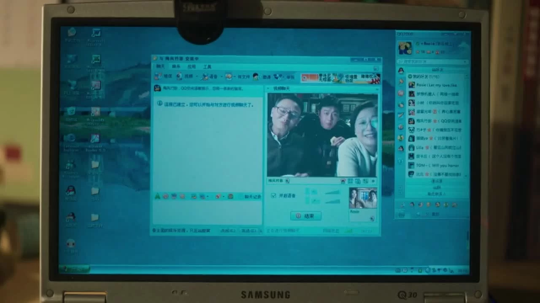Open the second menu in chat menu bar

pyautogui.click(x=176, y=66)
